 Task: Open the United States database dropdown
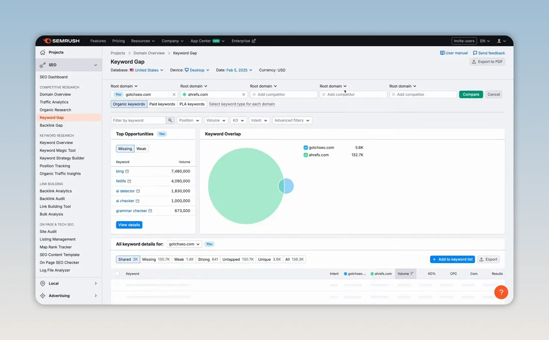pyautogui.click(x=146, y=70)
